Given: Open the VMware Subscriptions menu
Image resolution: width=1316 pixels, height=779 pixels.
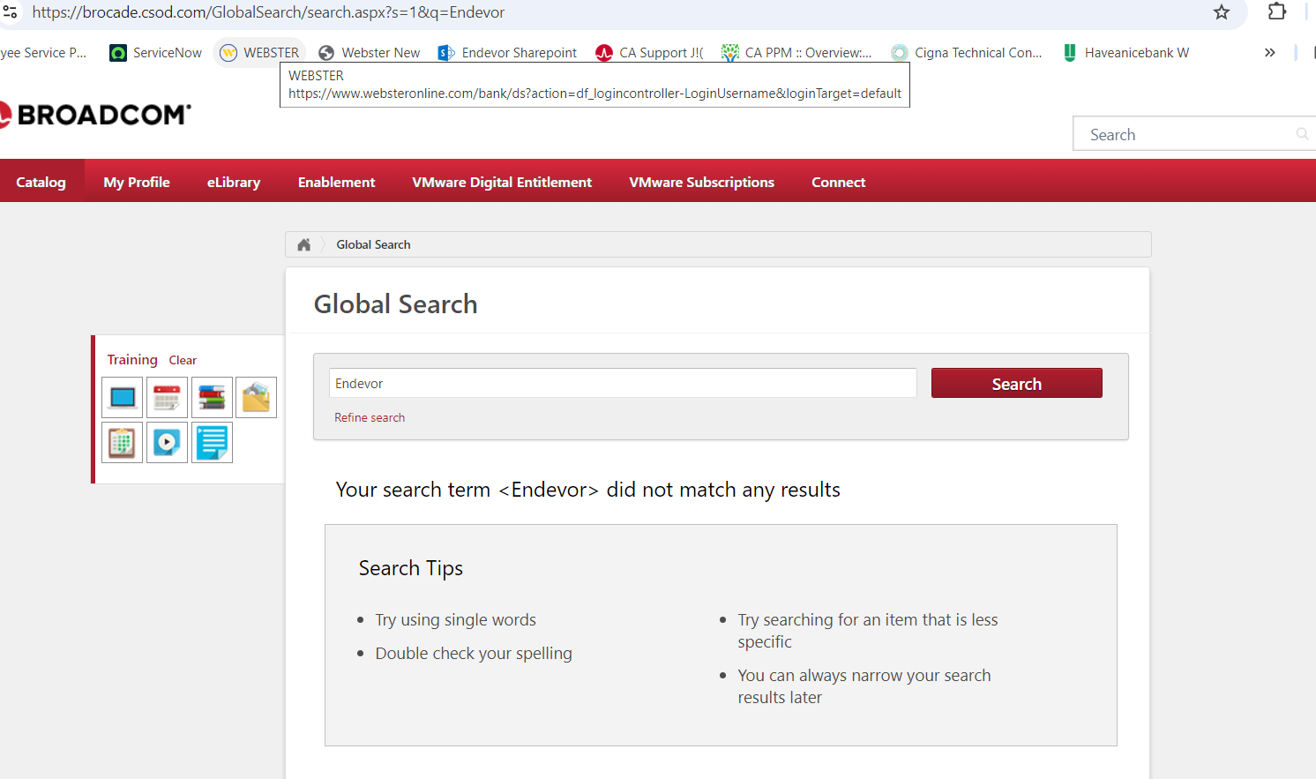Looking at the screenshot, I should [701, 182].
